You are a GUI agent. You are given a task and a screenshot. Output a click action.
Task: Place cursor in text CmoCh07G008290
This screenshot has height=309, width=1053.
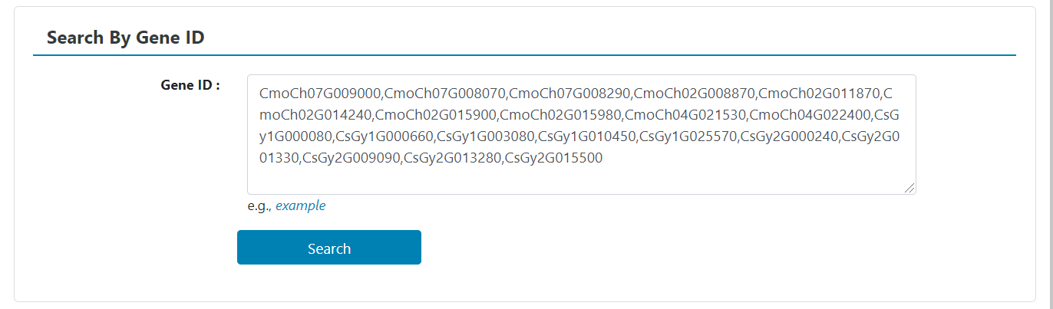[x=569, y=94]
